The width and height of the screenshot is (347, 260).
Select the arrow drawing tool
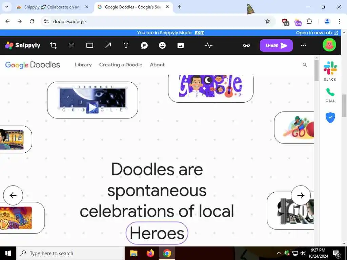[108, 45]
